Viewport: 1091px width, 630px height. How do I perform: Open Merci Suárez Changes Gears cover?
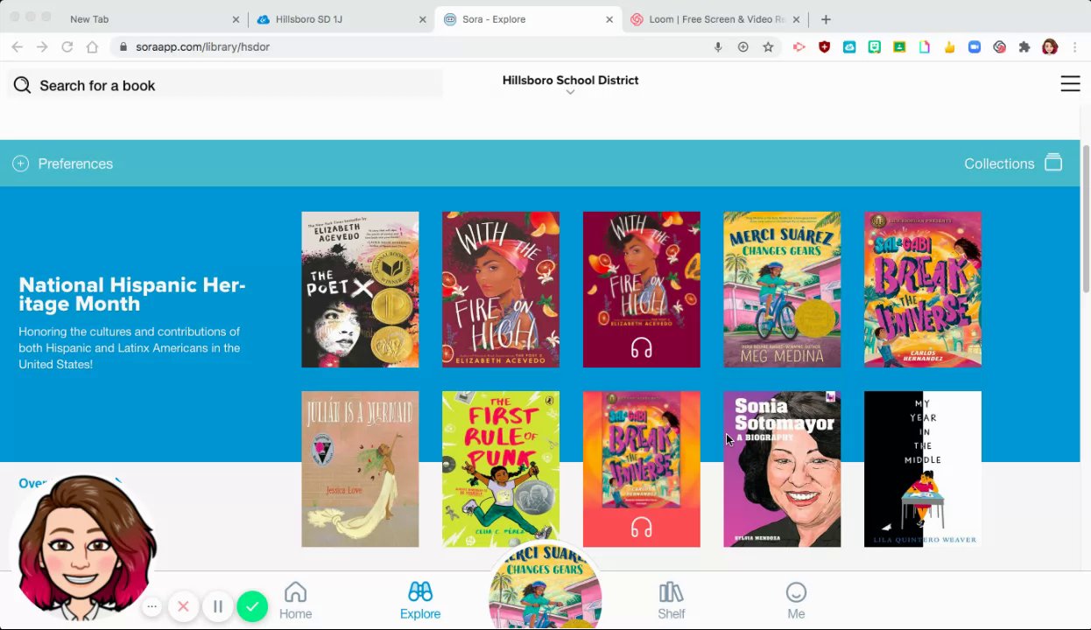point(782,290)
